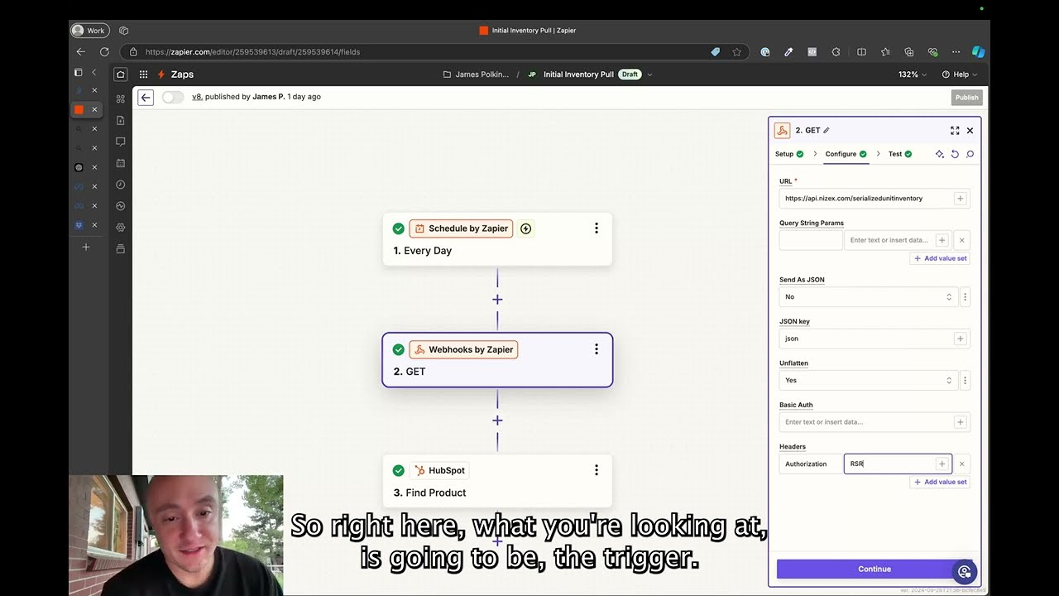This screenshot has height=596, width=1059.
Task: Toggle the Zap on/off switch
Action: coord(172,97)
